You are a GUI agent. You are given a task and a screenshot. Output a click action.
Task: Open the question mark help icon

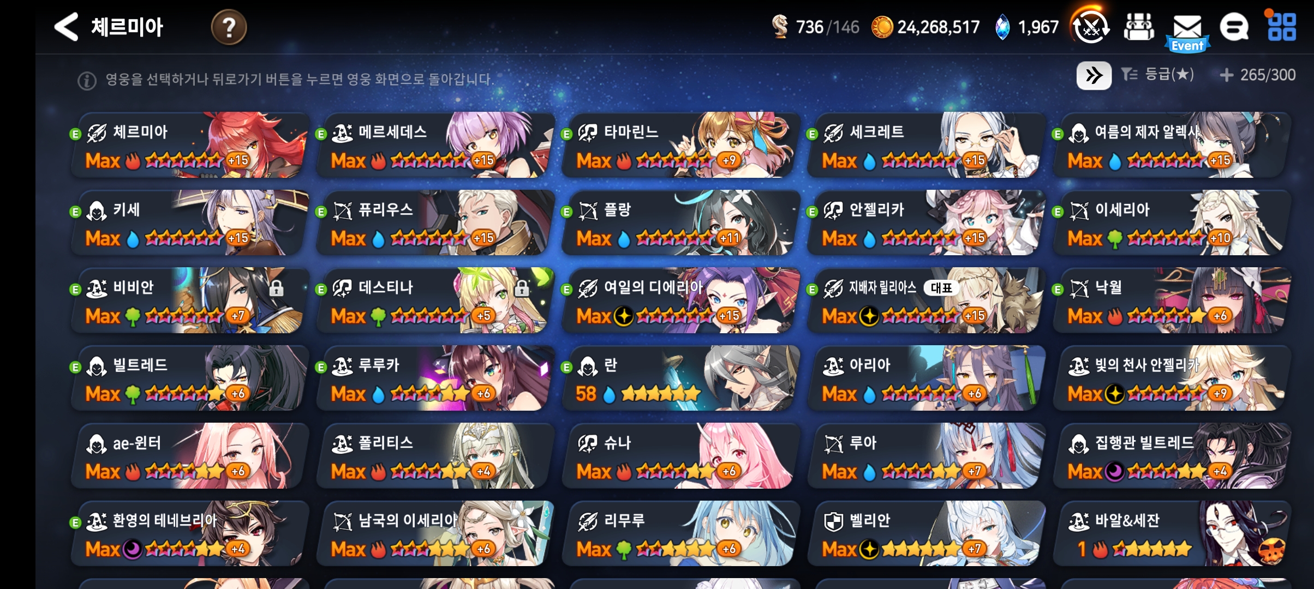[229, 27]
